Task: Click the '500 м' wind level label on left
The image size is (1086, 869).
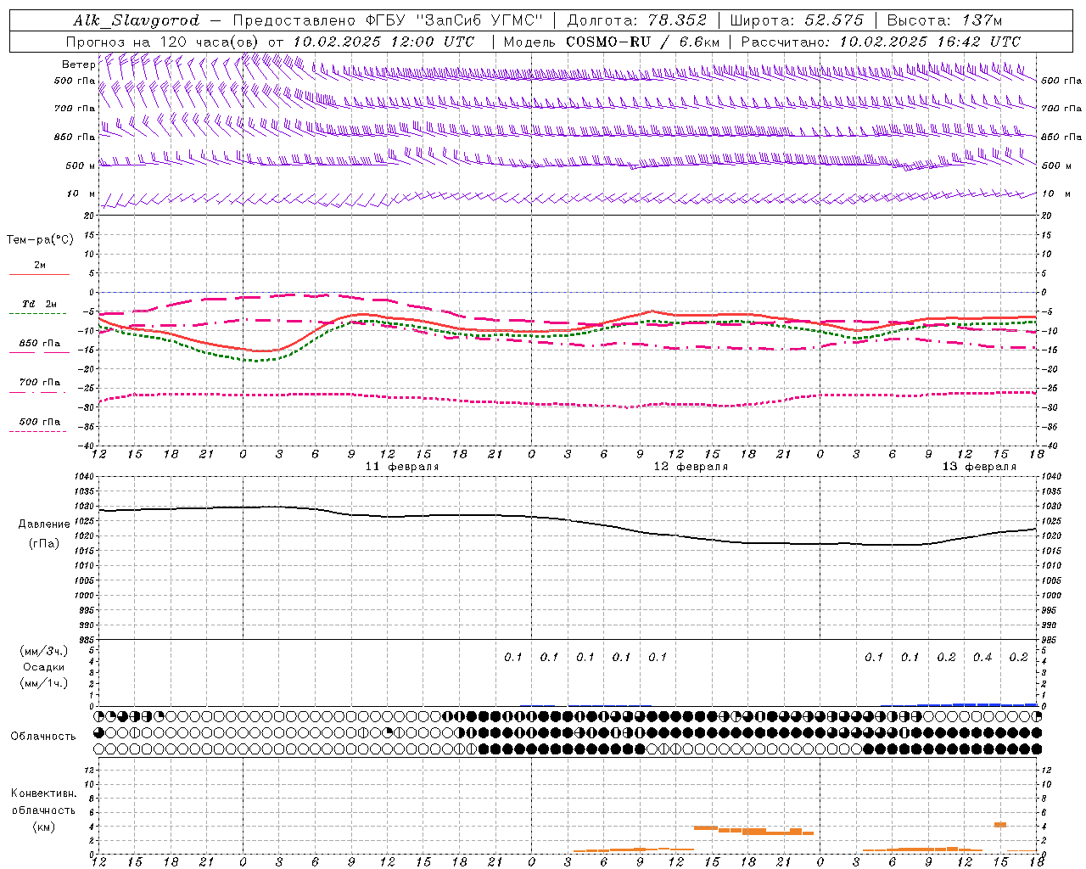Action: tap(81, 165)
